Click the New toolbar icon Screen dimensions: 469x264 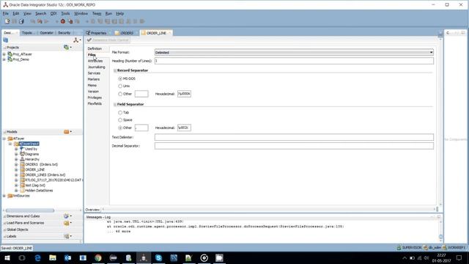(x=7, y=21)
